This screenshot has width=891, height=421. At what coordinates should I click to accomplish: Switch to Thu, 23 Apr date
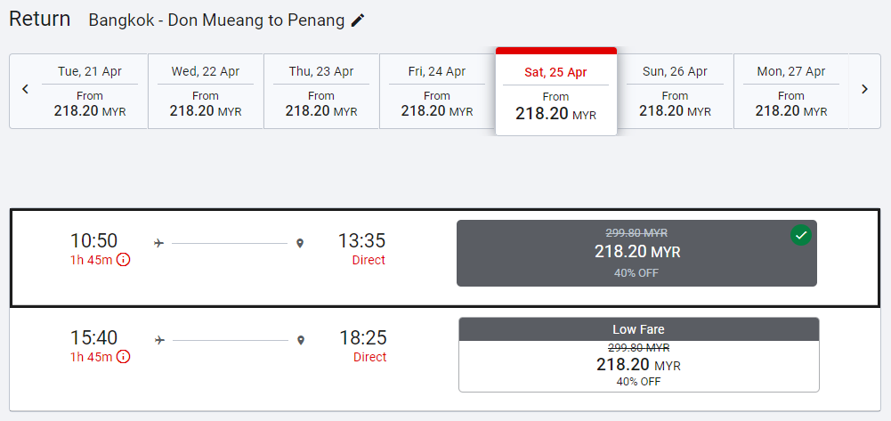(x=321, y=92)
